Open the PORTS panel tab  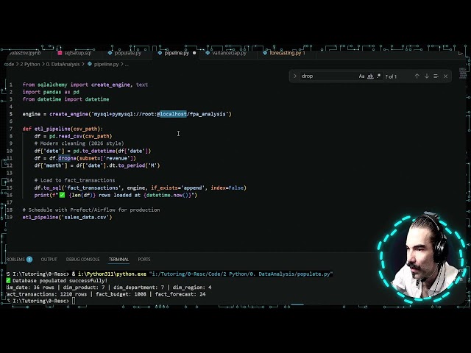pyautogui.click(x=144, y=260)
